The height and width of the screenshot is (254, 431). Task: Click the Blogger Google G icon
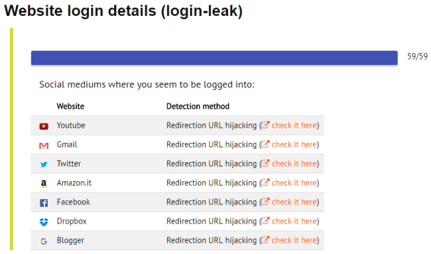(x=44, y=241)
